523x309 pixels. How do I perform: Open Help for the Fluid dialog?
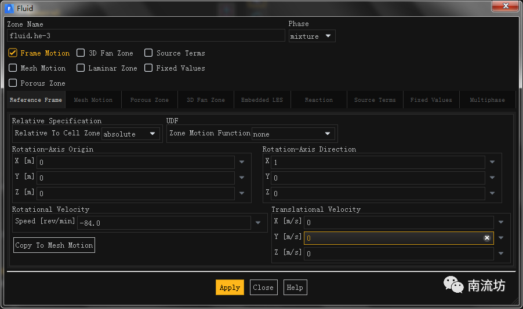pos(295,288)
